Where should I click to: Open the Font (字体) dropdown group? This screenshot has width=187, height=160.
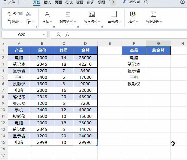(x=47, y=22)
